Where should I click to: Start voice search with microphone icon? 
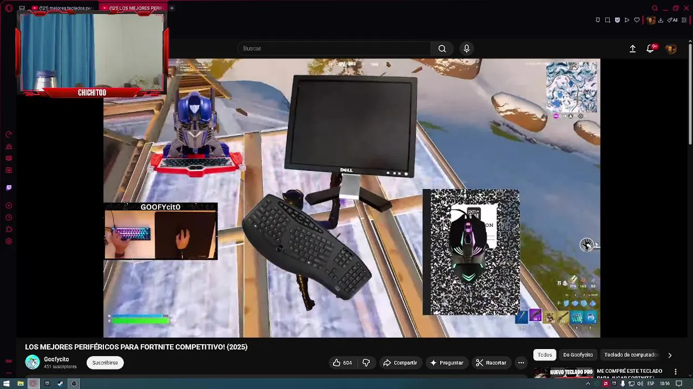pyautogui.click(x=467, y=49)
